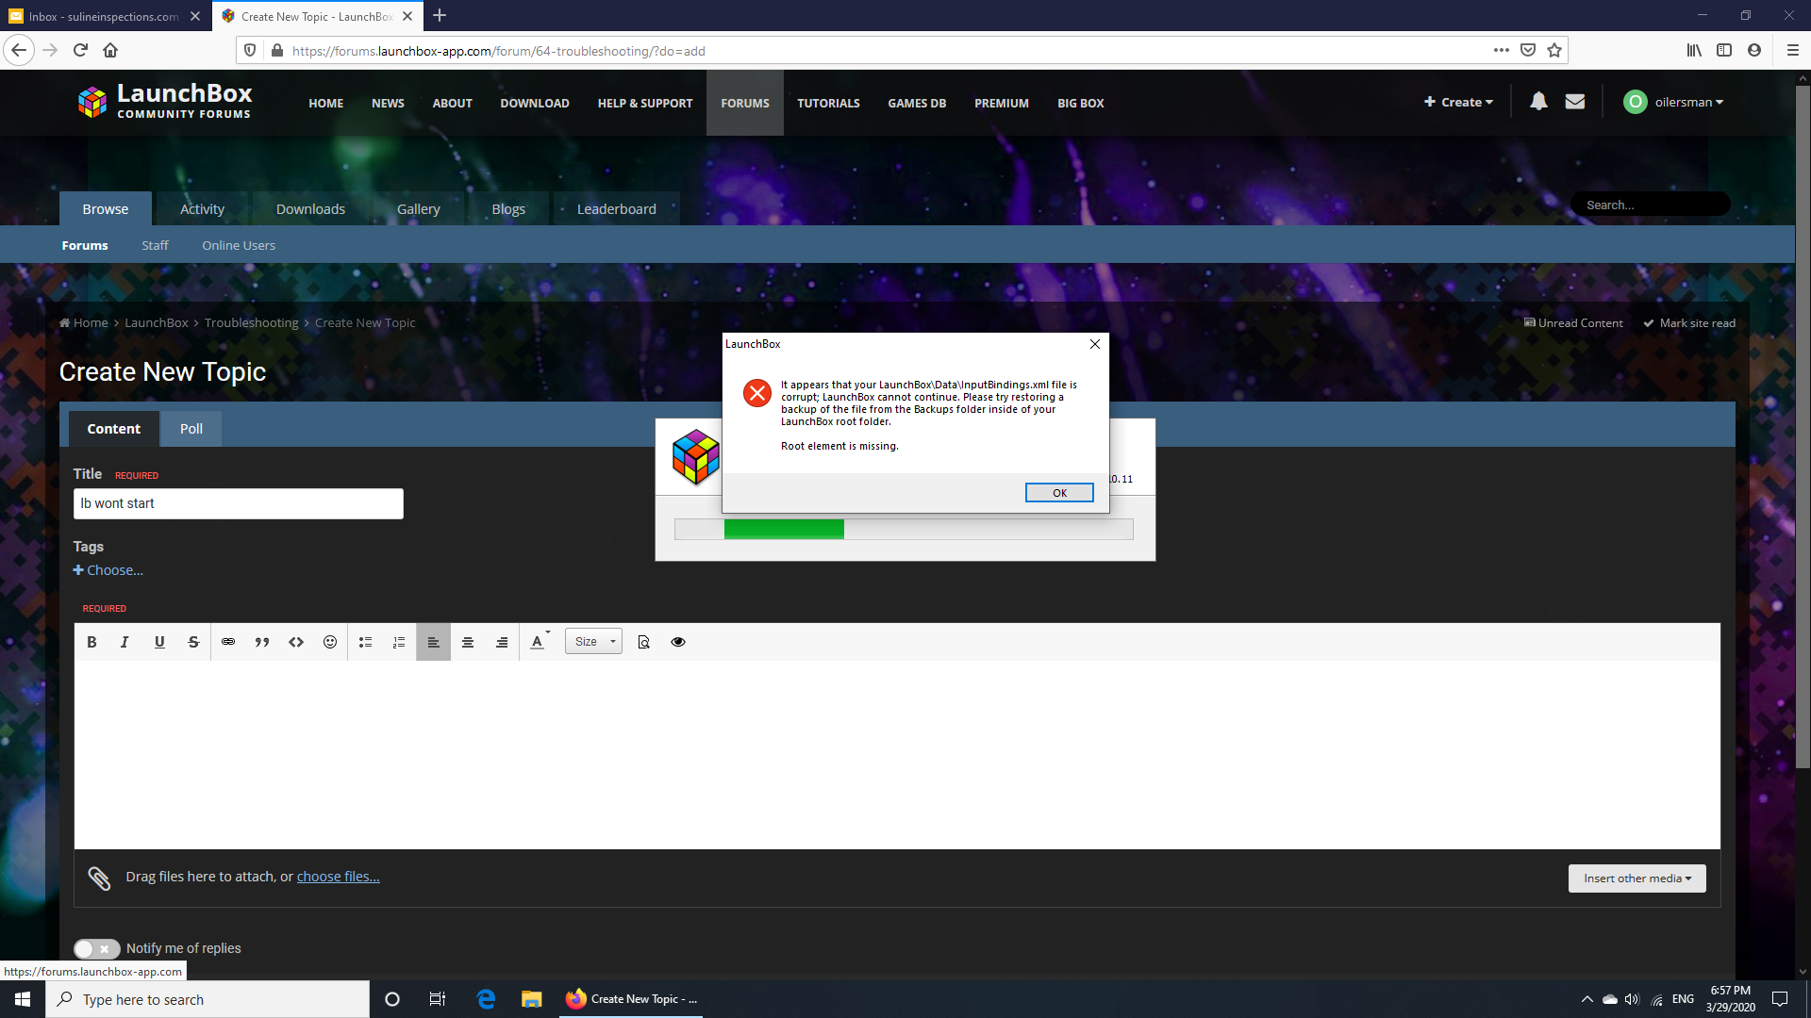Show hidden system tray icons
1811x1018 pixels.
point(1587,999)
